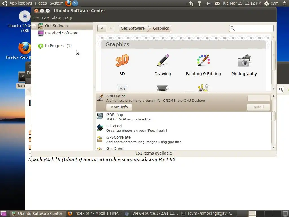This screenshot has height=217, width=289.
Task: Click the More Info button
Action: click(x=119, y=107)
